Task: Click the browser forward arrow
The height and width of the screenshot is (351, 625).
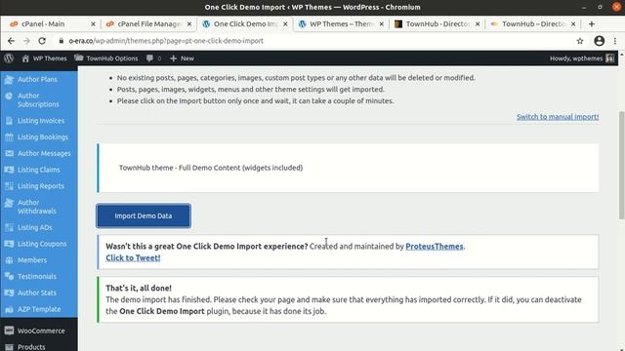Action: coord(26,41)
